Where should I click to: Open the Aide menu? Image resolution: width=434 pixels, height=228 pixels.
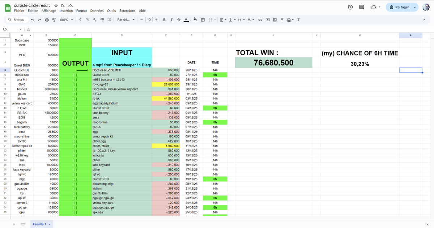pos(142,11)
